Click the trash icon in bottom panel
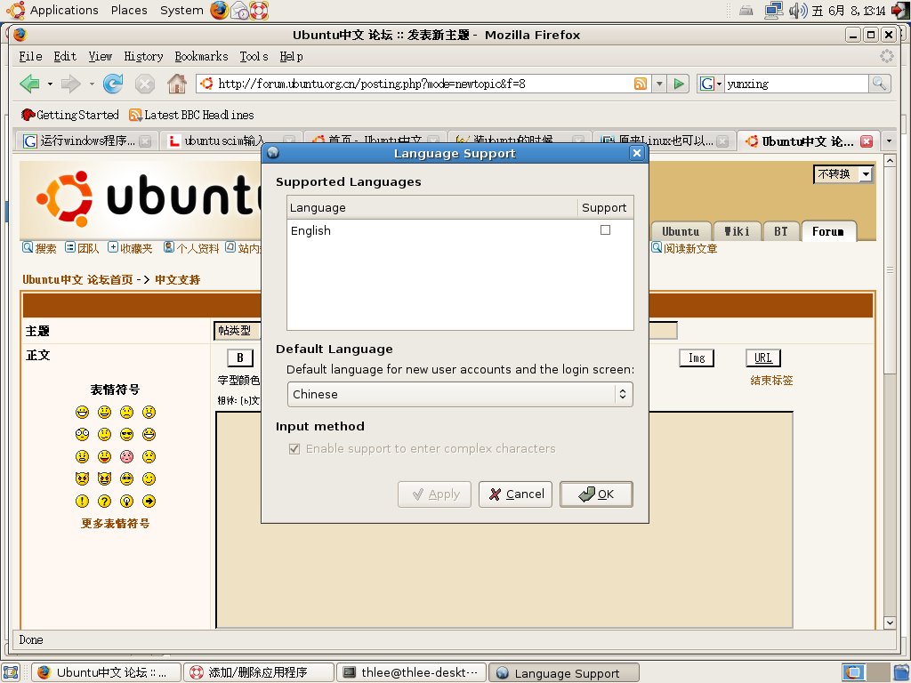 (x=901, y=672)
